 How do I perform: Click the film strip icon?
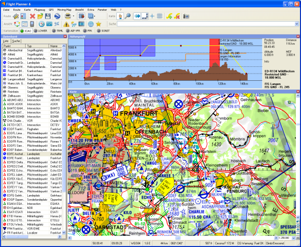(81, 24)
